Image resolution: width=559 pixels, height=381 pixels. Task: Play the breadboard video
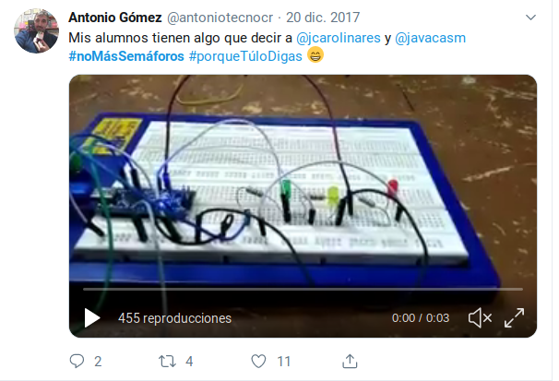point(92,317)
